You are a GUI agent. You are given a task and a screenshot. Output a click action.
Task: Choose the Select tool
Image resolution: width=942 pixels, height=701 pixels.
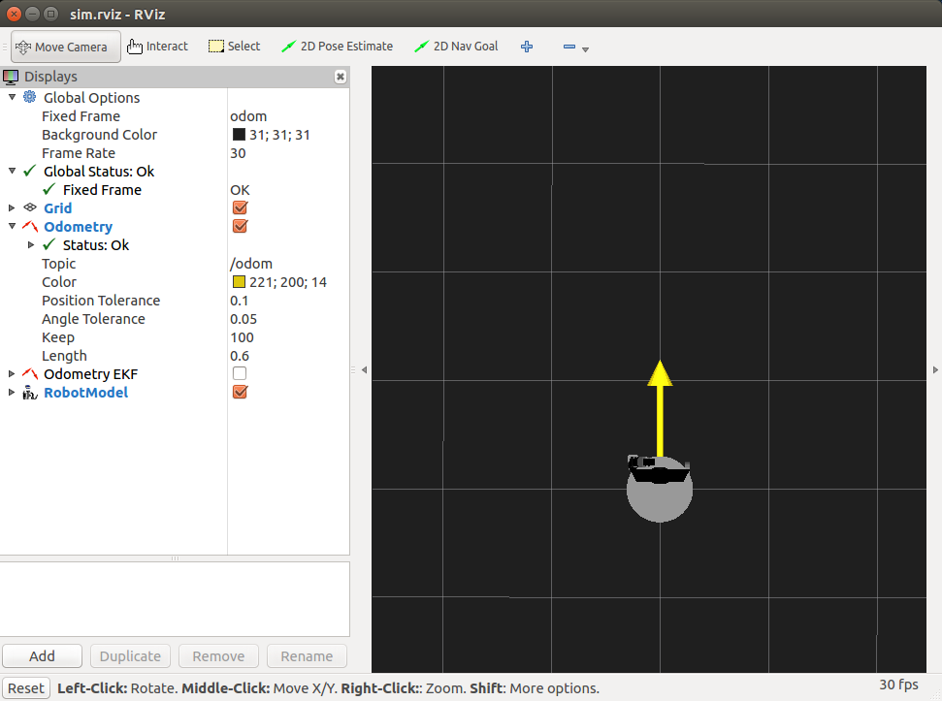point(235,47)
